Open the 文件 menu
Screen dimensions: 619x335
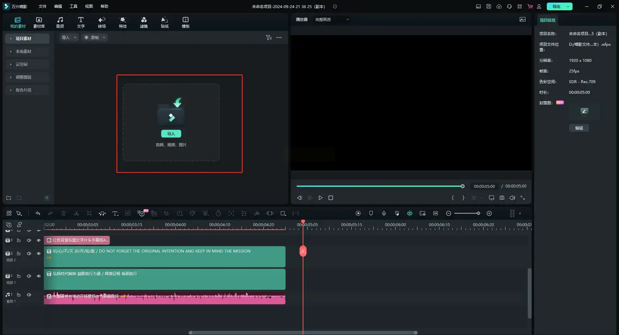(43, 6)
